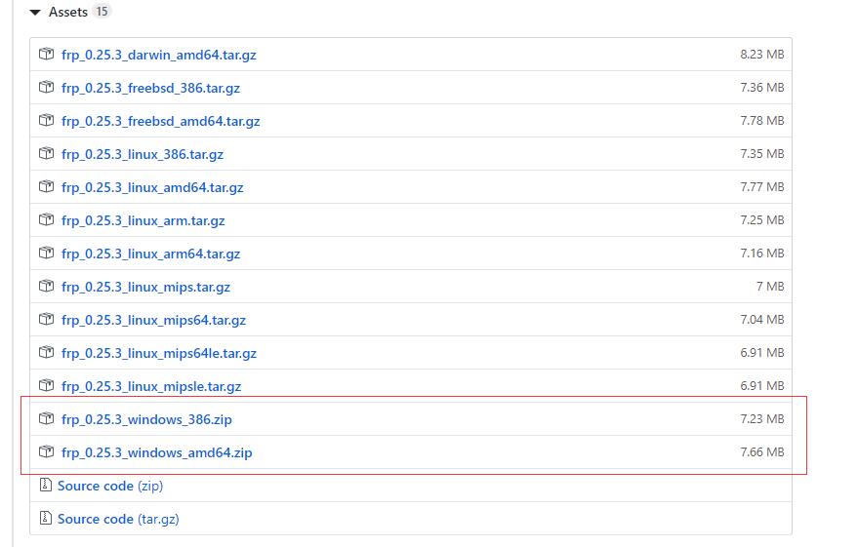
Task: Download frp_0.25.3_linux_mips.tar.gz
Action: [x=145, y=288]
